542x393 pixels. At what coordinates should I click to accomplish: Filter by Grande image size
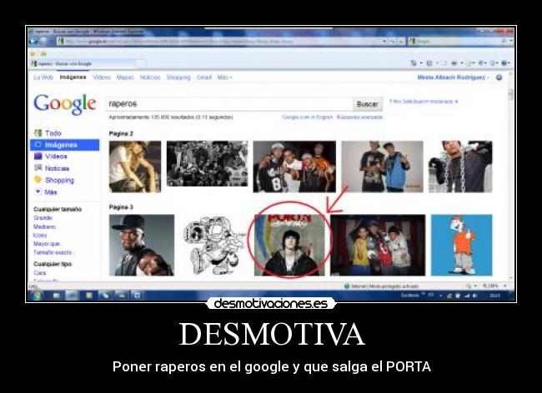tap(43, 217)
